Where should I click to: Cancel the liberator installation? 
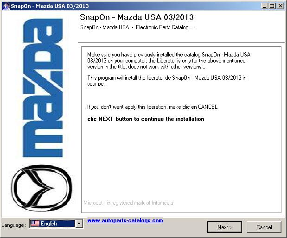[264, 227]
